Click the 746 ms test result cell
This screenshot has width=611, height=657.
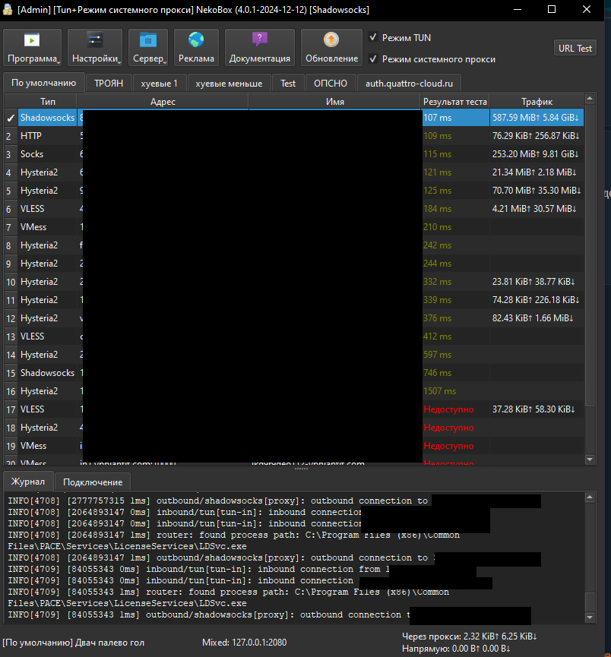click(455, 373)
